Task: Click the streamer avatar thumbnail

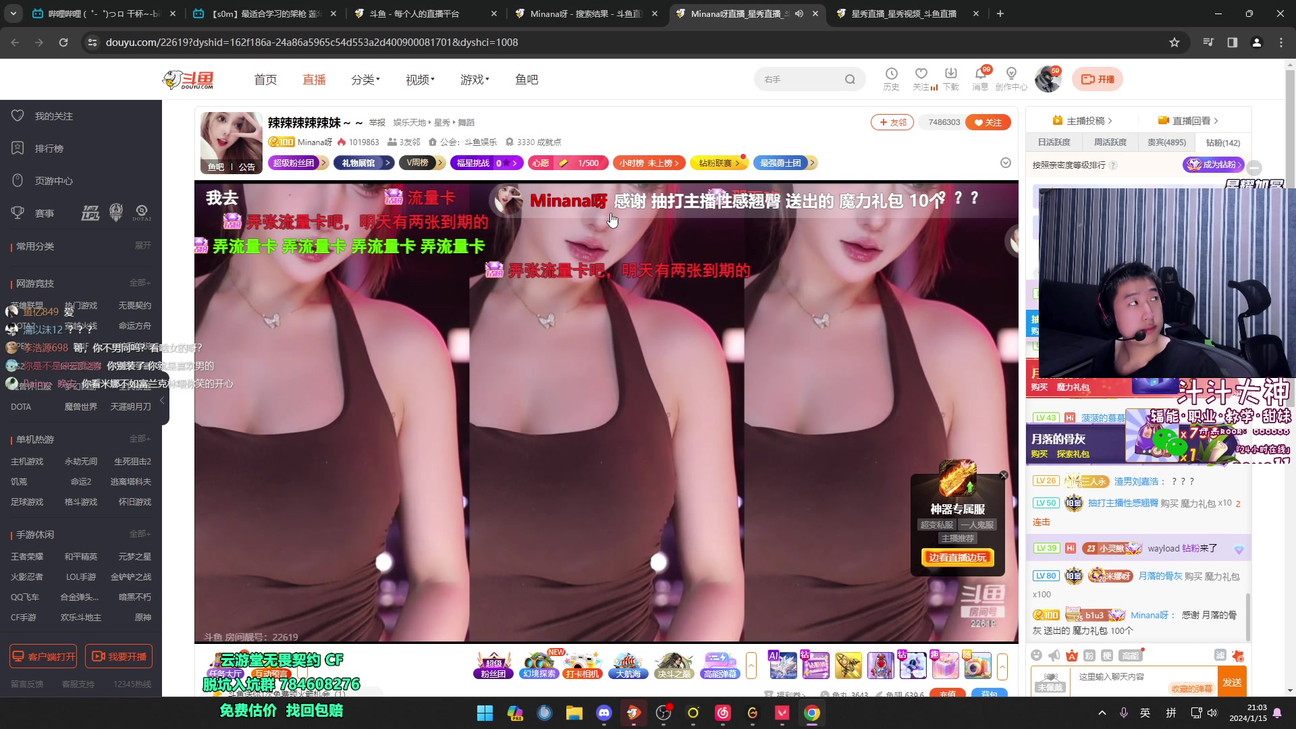Action: [x=231, y=142]
